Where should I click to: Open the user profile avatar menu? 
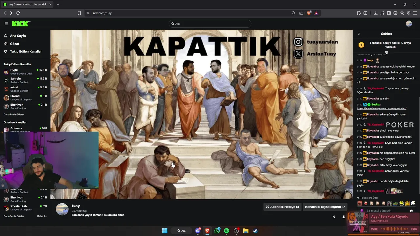click(x=409, y=24)
